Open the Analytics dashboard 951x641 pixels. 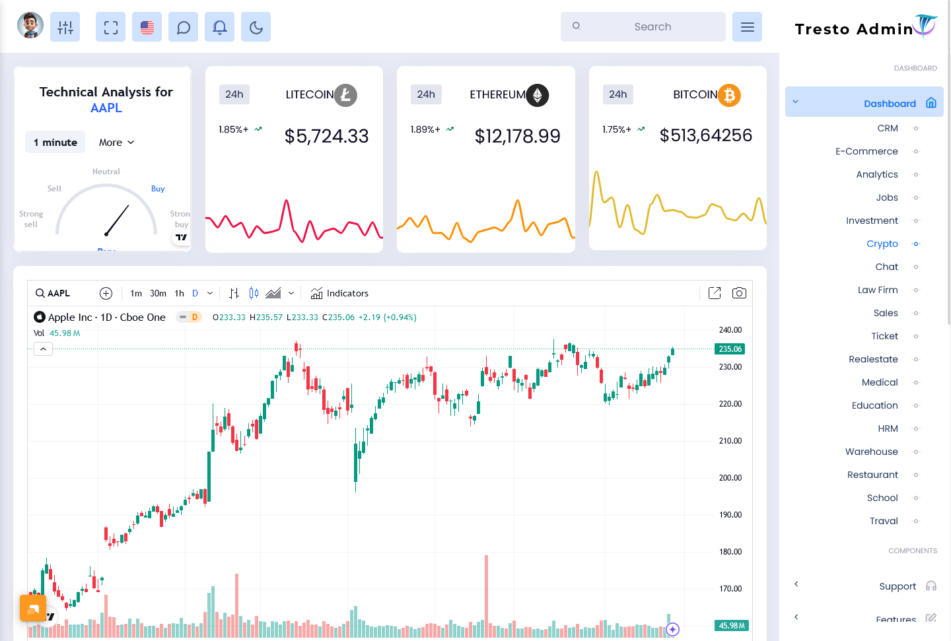coord(877,174)
